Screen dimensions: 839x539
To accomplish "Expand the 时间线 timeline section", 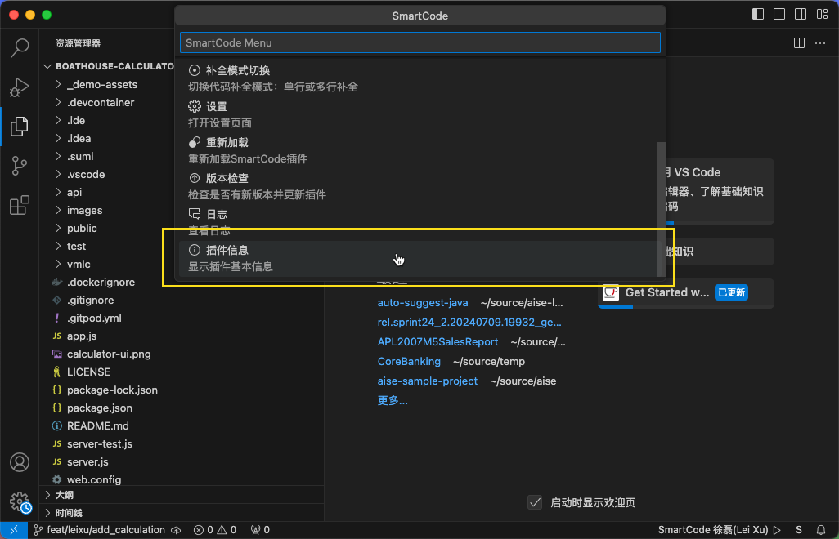I will [182, 513].
